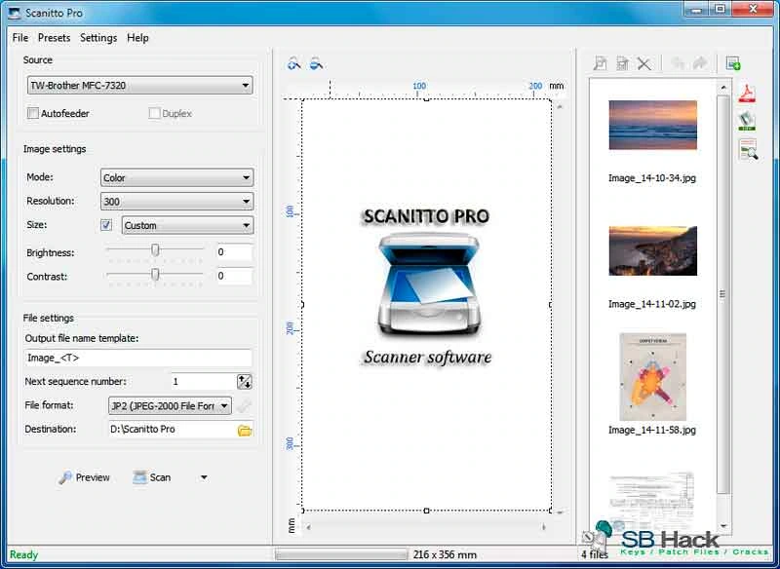The image size is (780, 569).
Task: Open the Resolution dropdown showing 300
Action: tap(177, 202)
